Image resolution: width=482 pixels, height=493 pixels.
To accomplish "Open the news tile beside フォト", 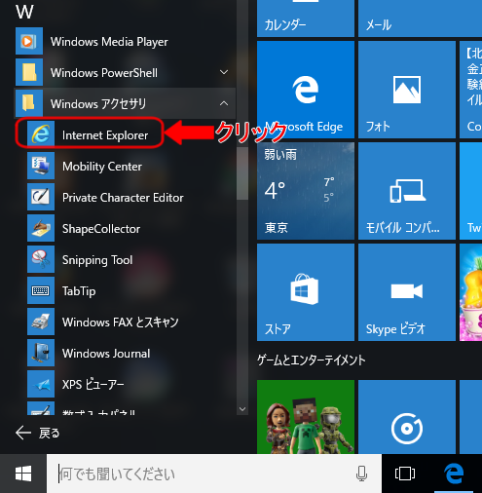I will [470, 90].
